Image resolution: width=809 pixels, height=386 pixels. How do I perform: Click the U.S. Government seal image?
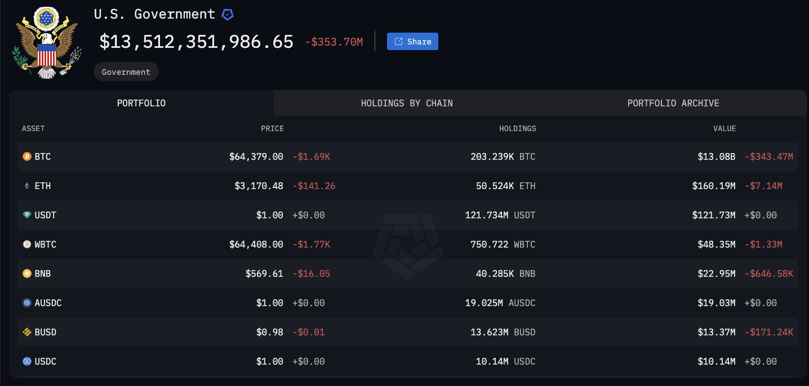[x=47, y=43]
